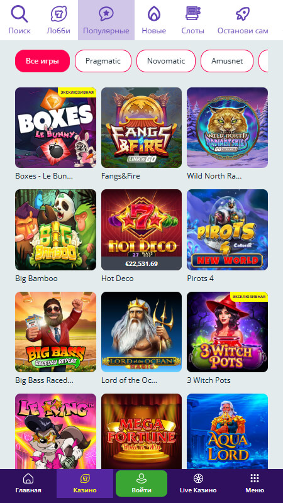This screenshot has width=283, height=503.
Task: Select the Казино bottom tab
Action: (85, 484)
